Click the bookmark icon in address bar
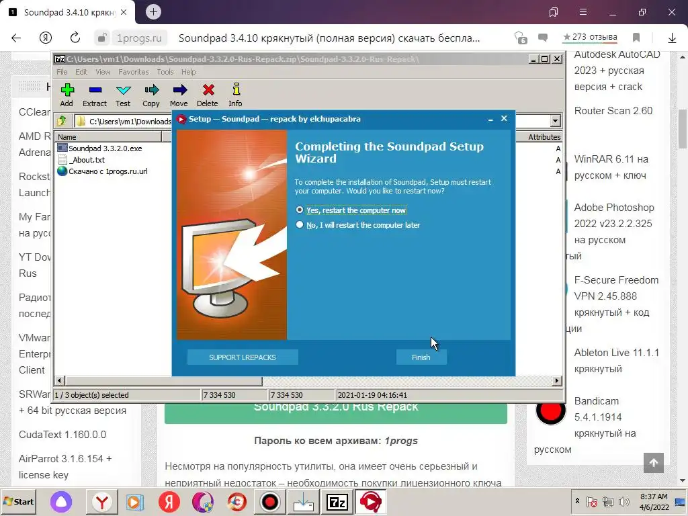The width and height of the screenshot is (688, 516). point(636,38)
